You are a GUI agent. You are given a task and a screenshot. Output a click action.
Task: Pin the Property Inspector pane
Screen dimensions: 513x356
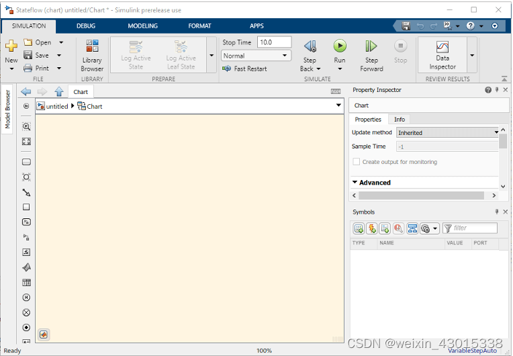point(497,89)
